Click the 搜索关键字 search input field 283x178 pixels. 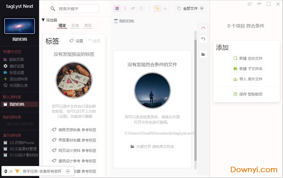[78, 9]
